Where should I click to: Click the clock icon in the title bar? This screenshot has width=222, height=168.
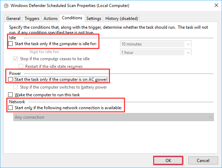click(x=6, y=6)
